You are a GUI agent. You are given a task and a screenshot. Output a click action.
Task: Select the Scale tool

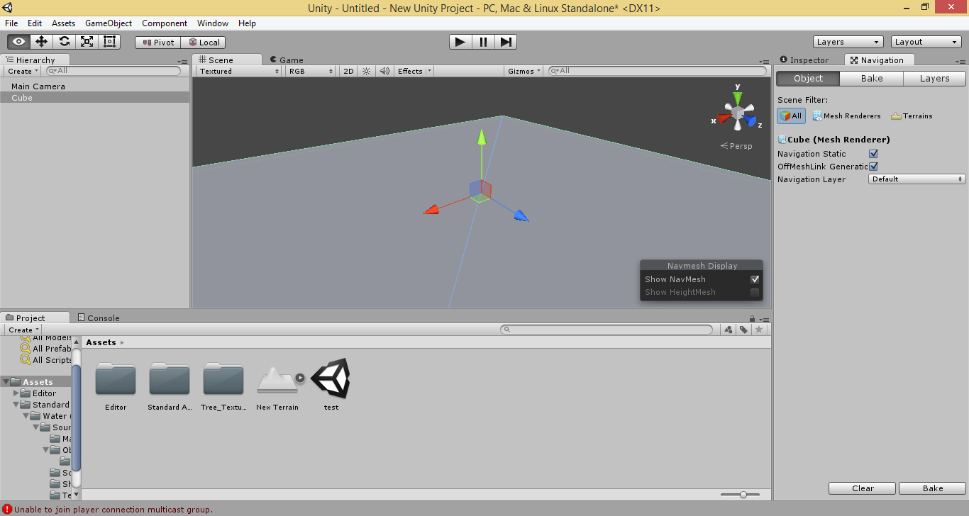[87, 41]
